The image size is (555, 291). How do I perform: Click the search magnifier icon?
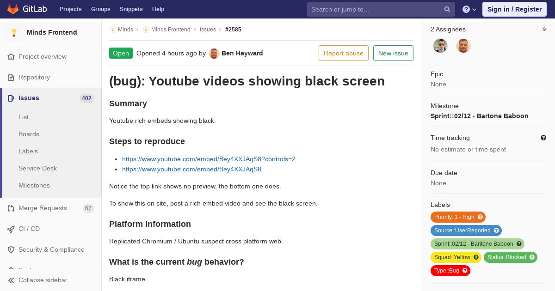tap(447, 9)
